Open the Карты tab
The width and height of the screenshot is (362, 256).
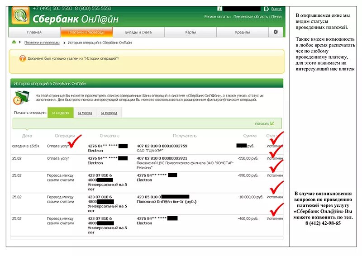[x=191, y=32]
